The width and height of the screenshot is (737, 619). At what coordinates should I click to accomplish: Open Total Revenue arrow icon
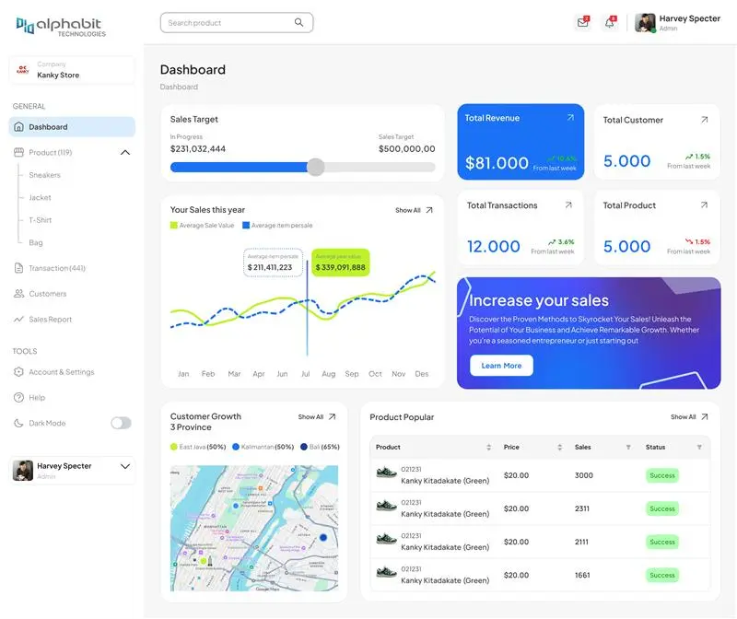(570, 118)
